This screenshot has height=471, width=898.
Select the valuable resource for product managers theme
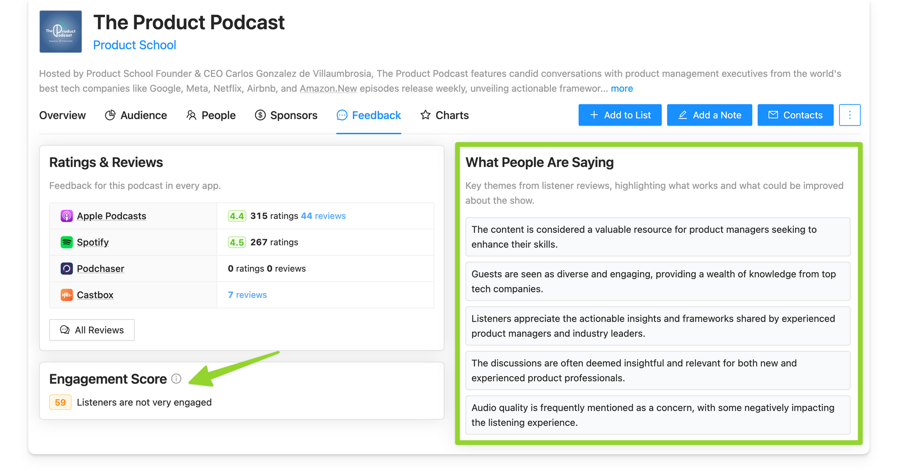(658, 237)
